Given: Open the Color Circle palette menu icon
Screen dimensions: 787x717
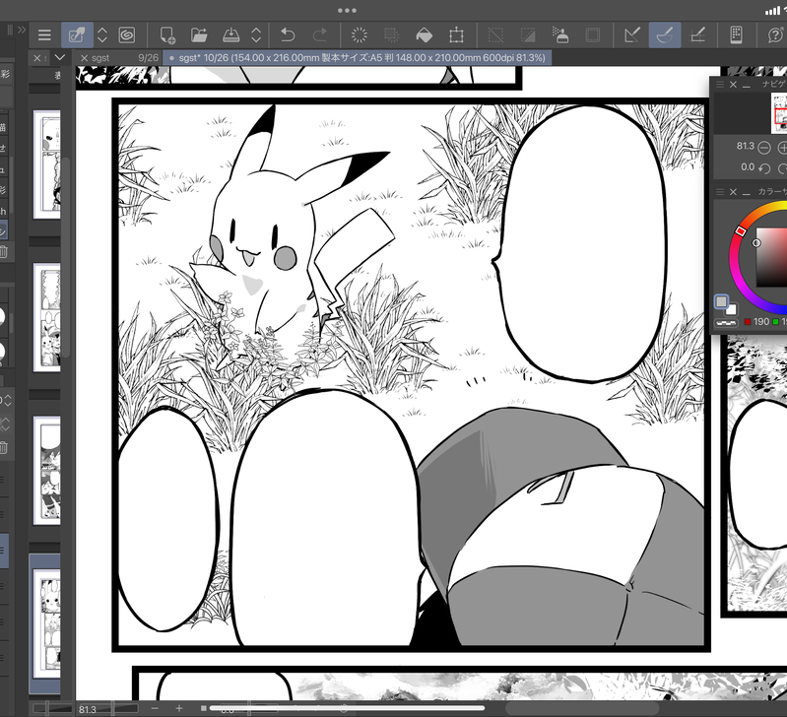Looking at the screenshot, I should tap(720, 192).
